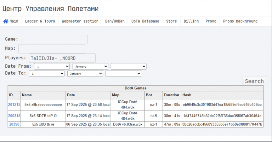Open the Webmaster section tab

(80, 21)
